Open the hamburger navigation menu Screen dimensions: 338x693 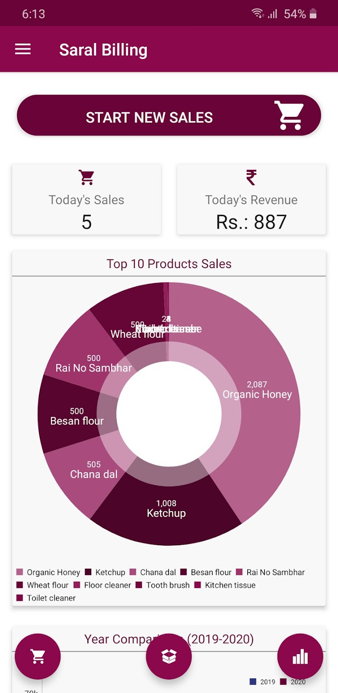tap(23, 50)
